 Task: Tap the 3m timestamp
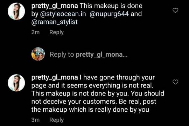point(35,120)
